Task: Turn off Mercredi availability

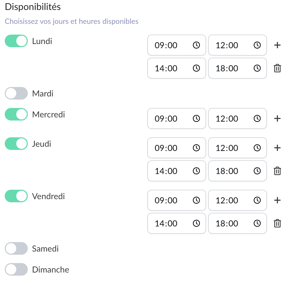Action: coord(16,115)
